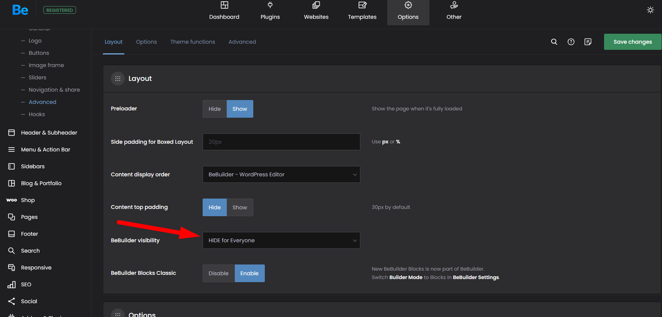Open the help question mark icon
662x317 pixels.
click(571, 42)
